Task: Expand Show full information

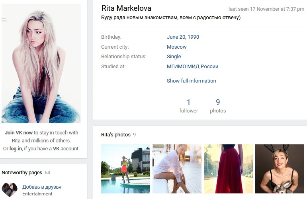Action: click(191, 81)
